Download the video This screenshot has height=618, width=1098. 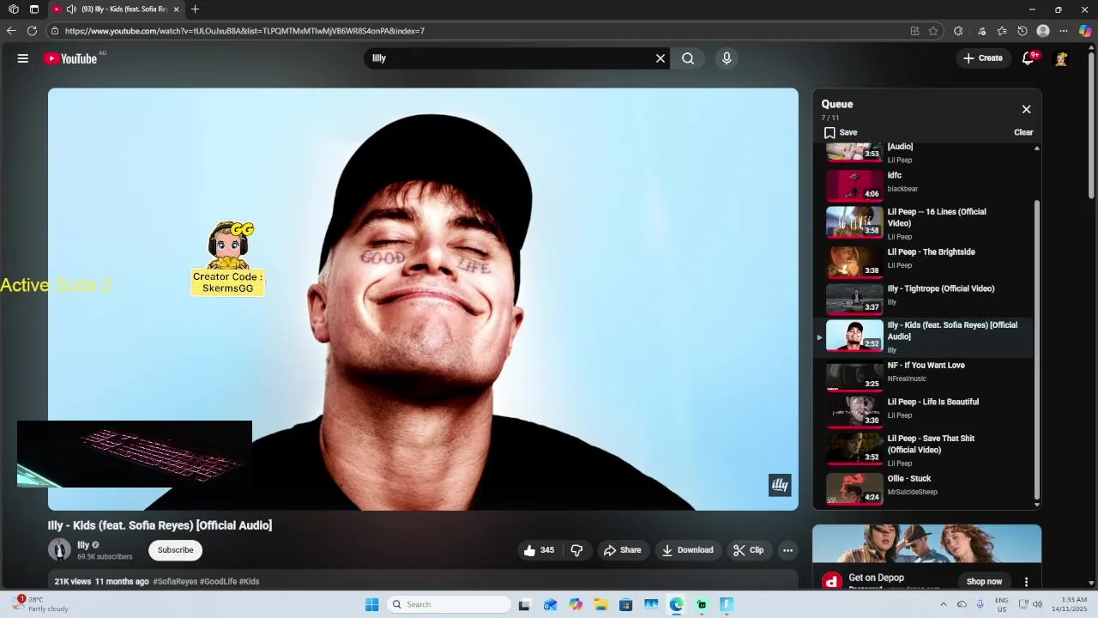pyautogui.click(x=687, y=550)
